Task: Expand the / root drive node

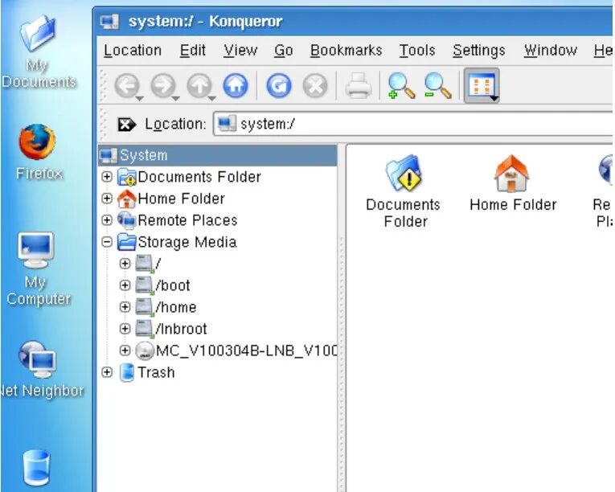Action: coord(125,263)
